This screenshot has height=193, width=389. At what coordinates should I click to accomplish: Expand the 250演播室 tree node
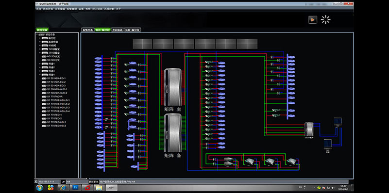pos(40,53)
